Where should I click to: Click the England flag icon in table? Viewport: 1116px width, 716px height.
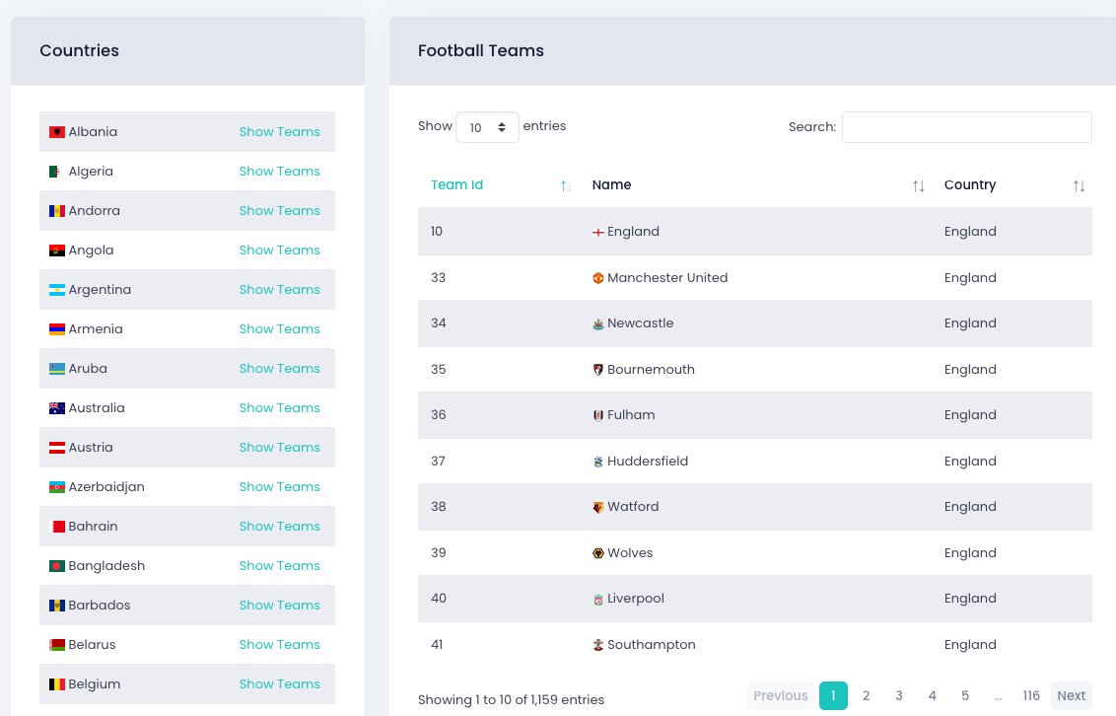(x=597, y=232)
